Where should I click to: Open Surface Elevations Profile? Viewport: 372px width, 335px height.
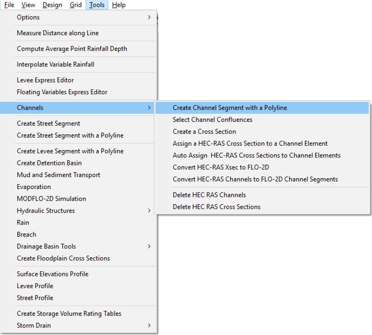point(52,274)
